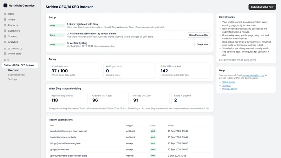Image resolution: width=281 pixels, height=158 pixels.
Task: Click the Crawled, last 7 days card
Action: pos(109,99)
